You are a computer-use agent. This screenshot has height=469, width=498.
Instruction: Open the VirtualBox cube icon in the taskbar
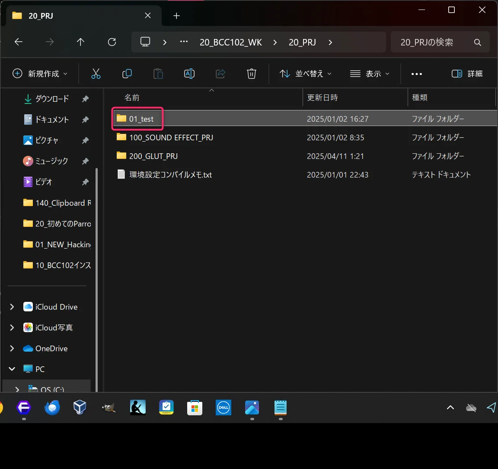pyautogui.click(x=80, y=408)
